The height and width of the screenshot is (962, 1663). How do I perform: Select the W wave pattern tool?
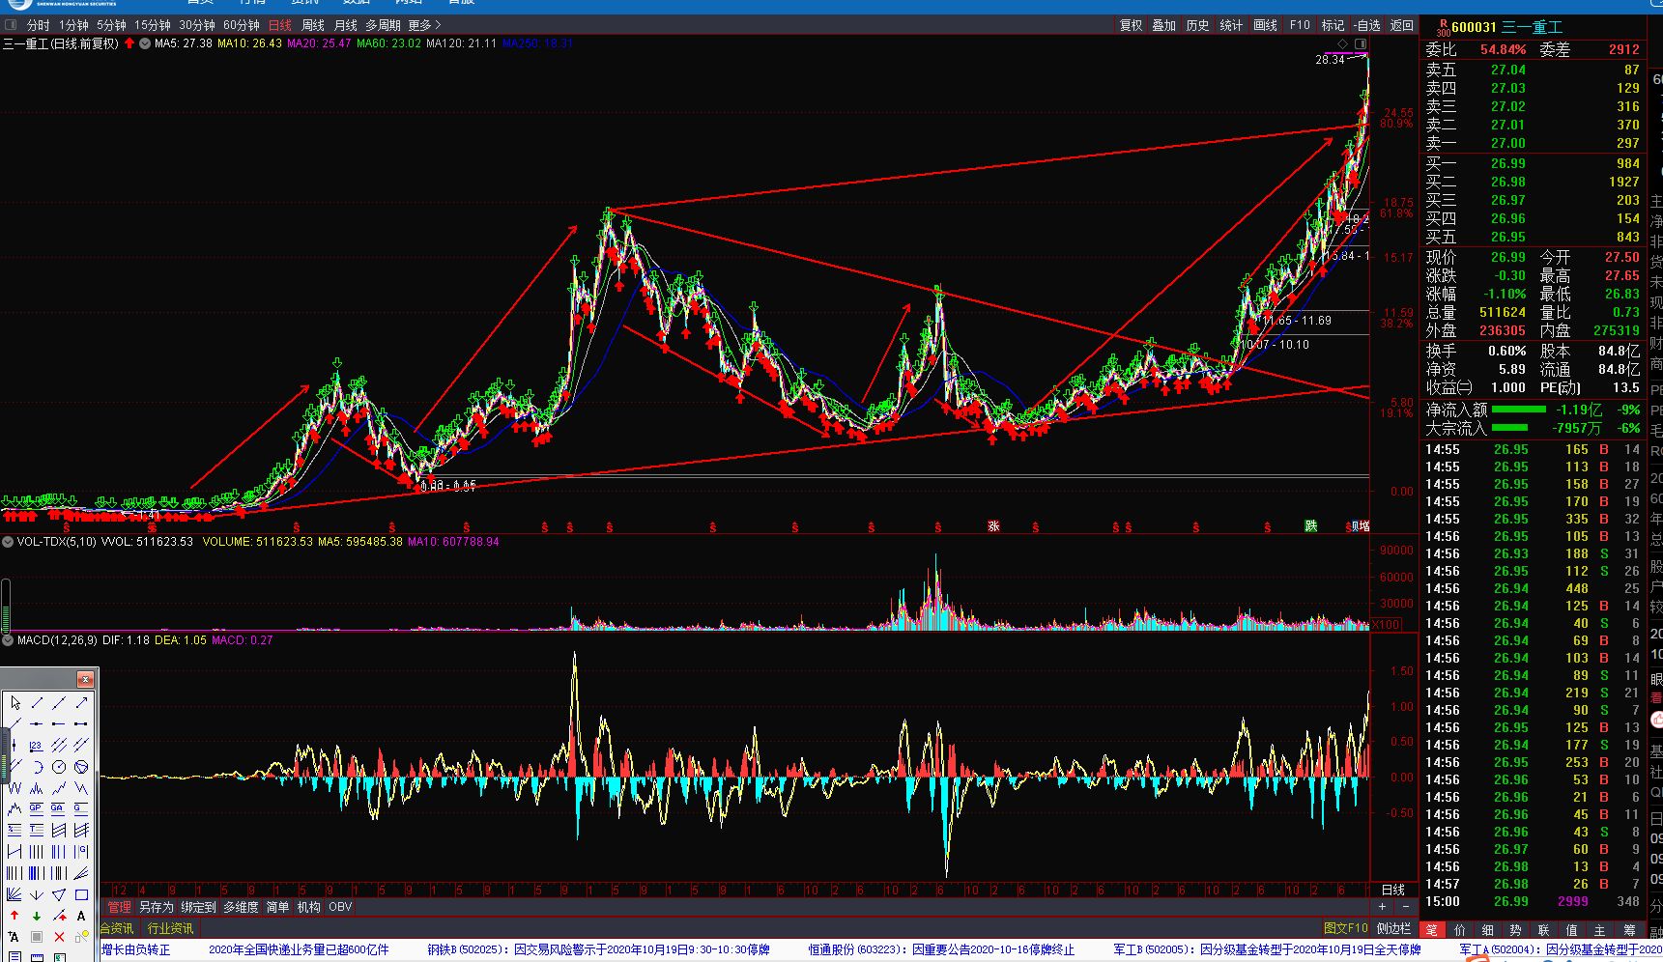[14, 788]
